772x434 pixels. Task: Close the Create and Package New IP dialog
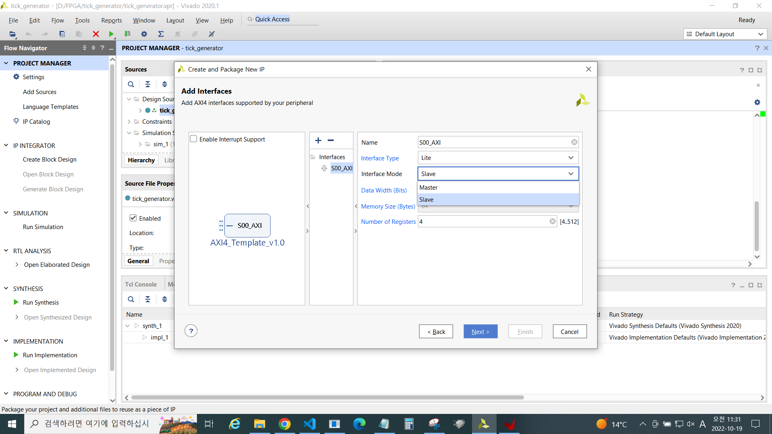point(588,69)
